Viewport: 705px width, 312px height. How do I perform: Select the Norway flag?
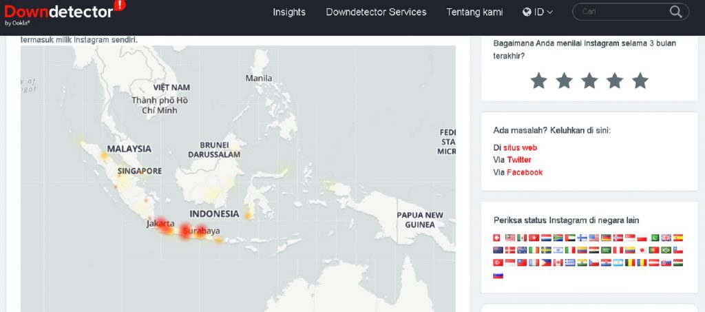(618, 238)
